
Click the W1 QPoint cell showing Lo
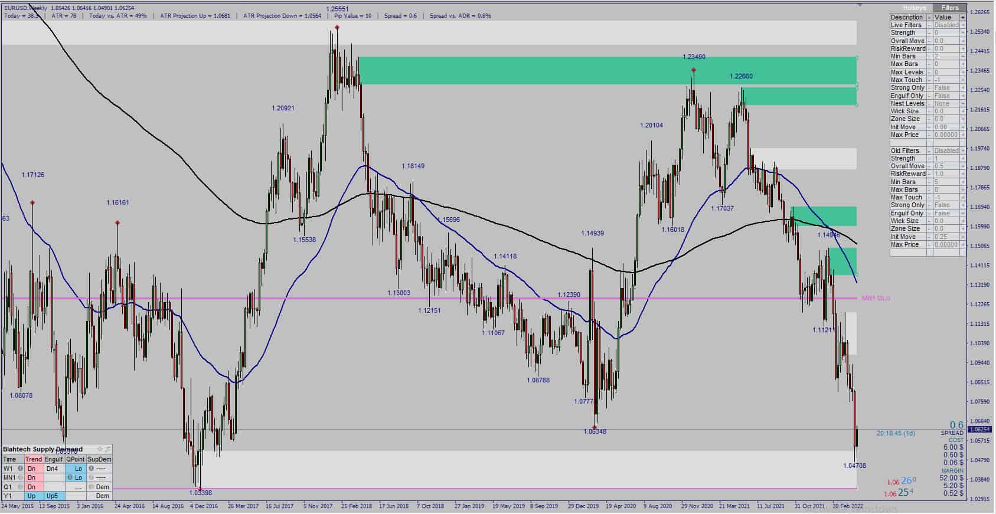coord(76,469)
